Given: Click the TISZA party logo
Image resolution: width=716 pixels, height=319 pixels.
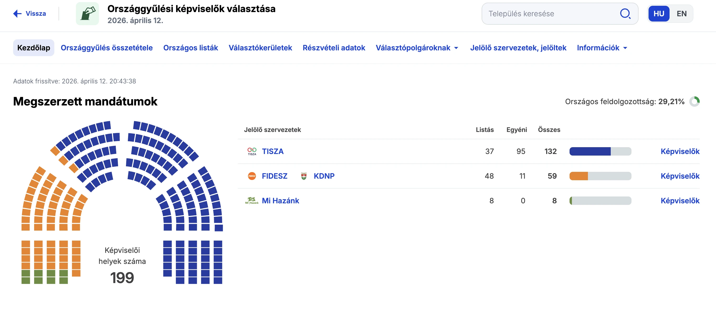Looking at the screenshot, I should click(x=252, y=151).
